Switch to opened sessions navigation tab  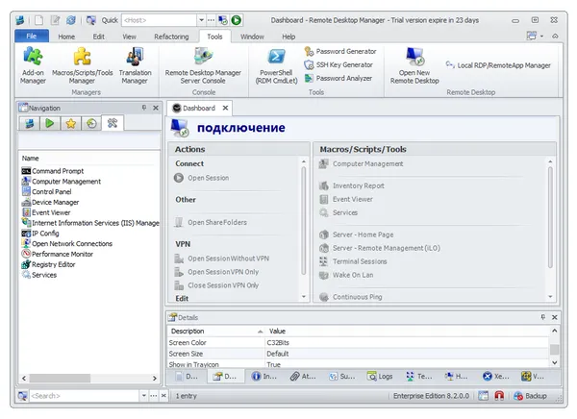(50, 123)
